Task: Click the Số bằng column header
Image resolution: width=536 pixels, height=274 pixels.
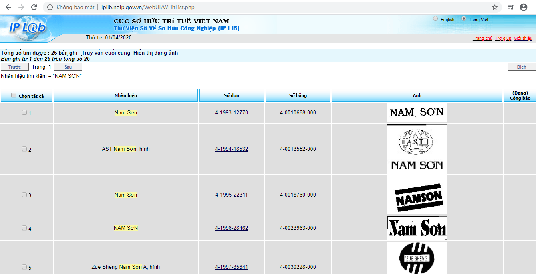Action: pos(298,95)
